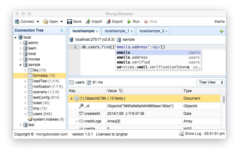Image resolution: width=239 pixels, height=154 pixels.
Task: Open the Open dropdown arrow
Action: (x=62, y=22)
